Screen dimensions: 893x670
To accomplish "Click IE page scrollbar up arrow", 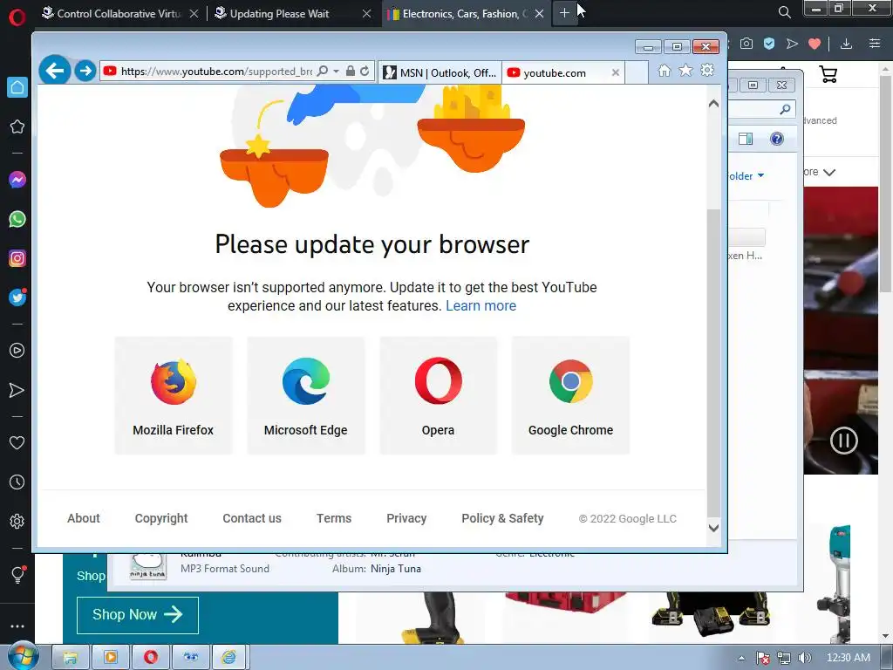I will 713,104.
